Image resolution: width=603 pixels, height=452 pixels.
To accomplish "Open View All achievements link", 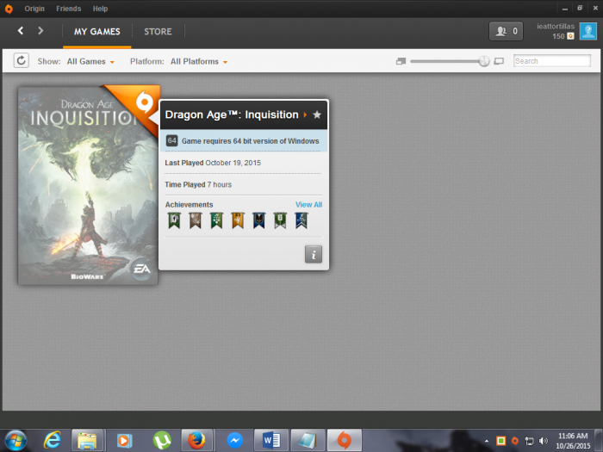I will coord(308,205).
